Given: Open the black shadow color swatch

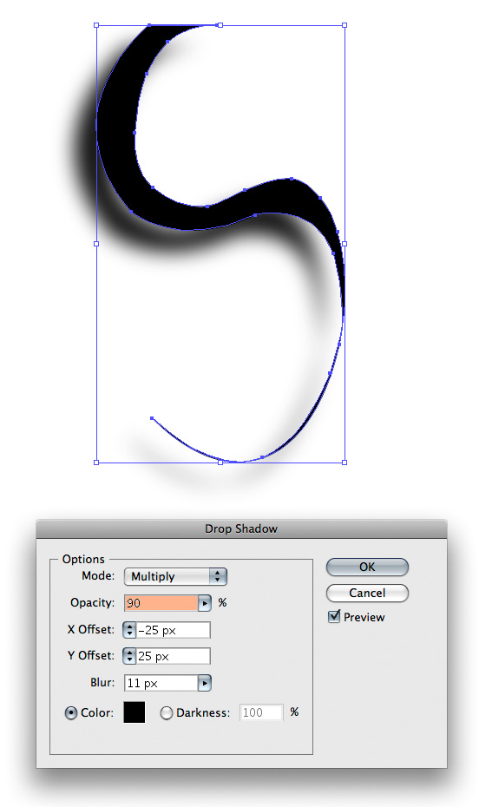Looking at the screenshot, I should [x=135, y=712].
